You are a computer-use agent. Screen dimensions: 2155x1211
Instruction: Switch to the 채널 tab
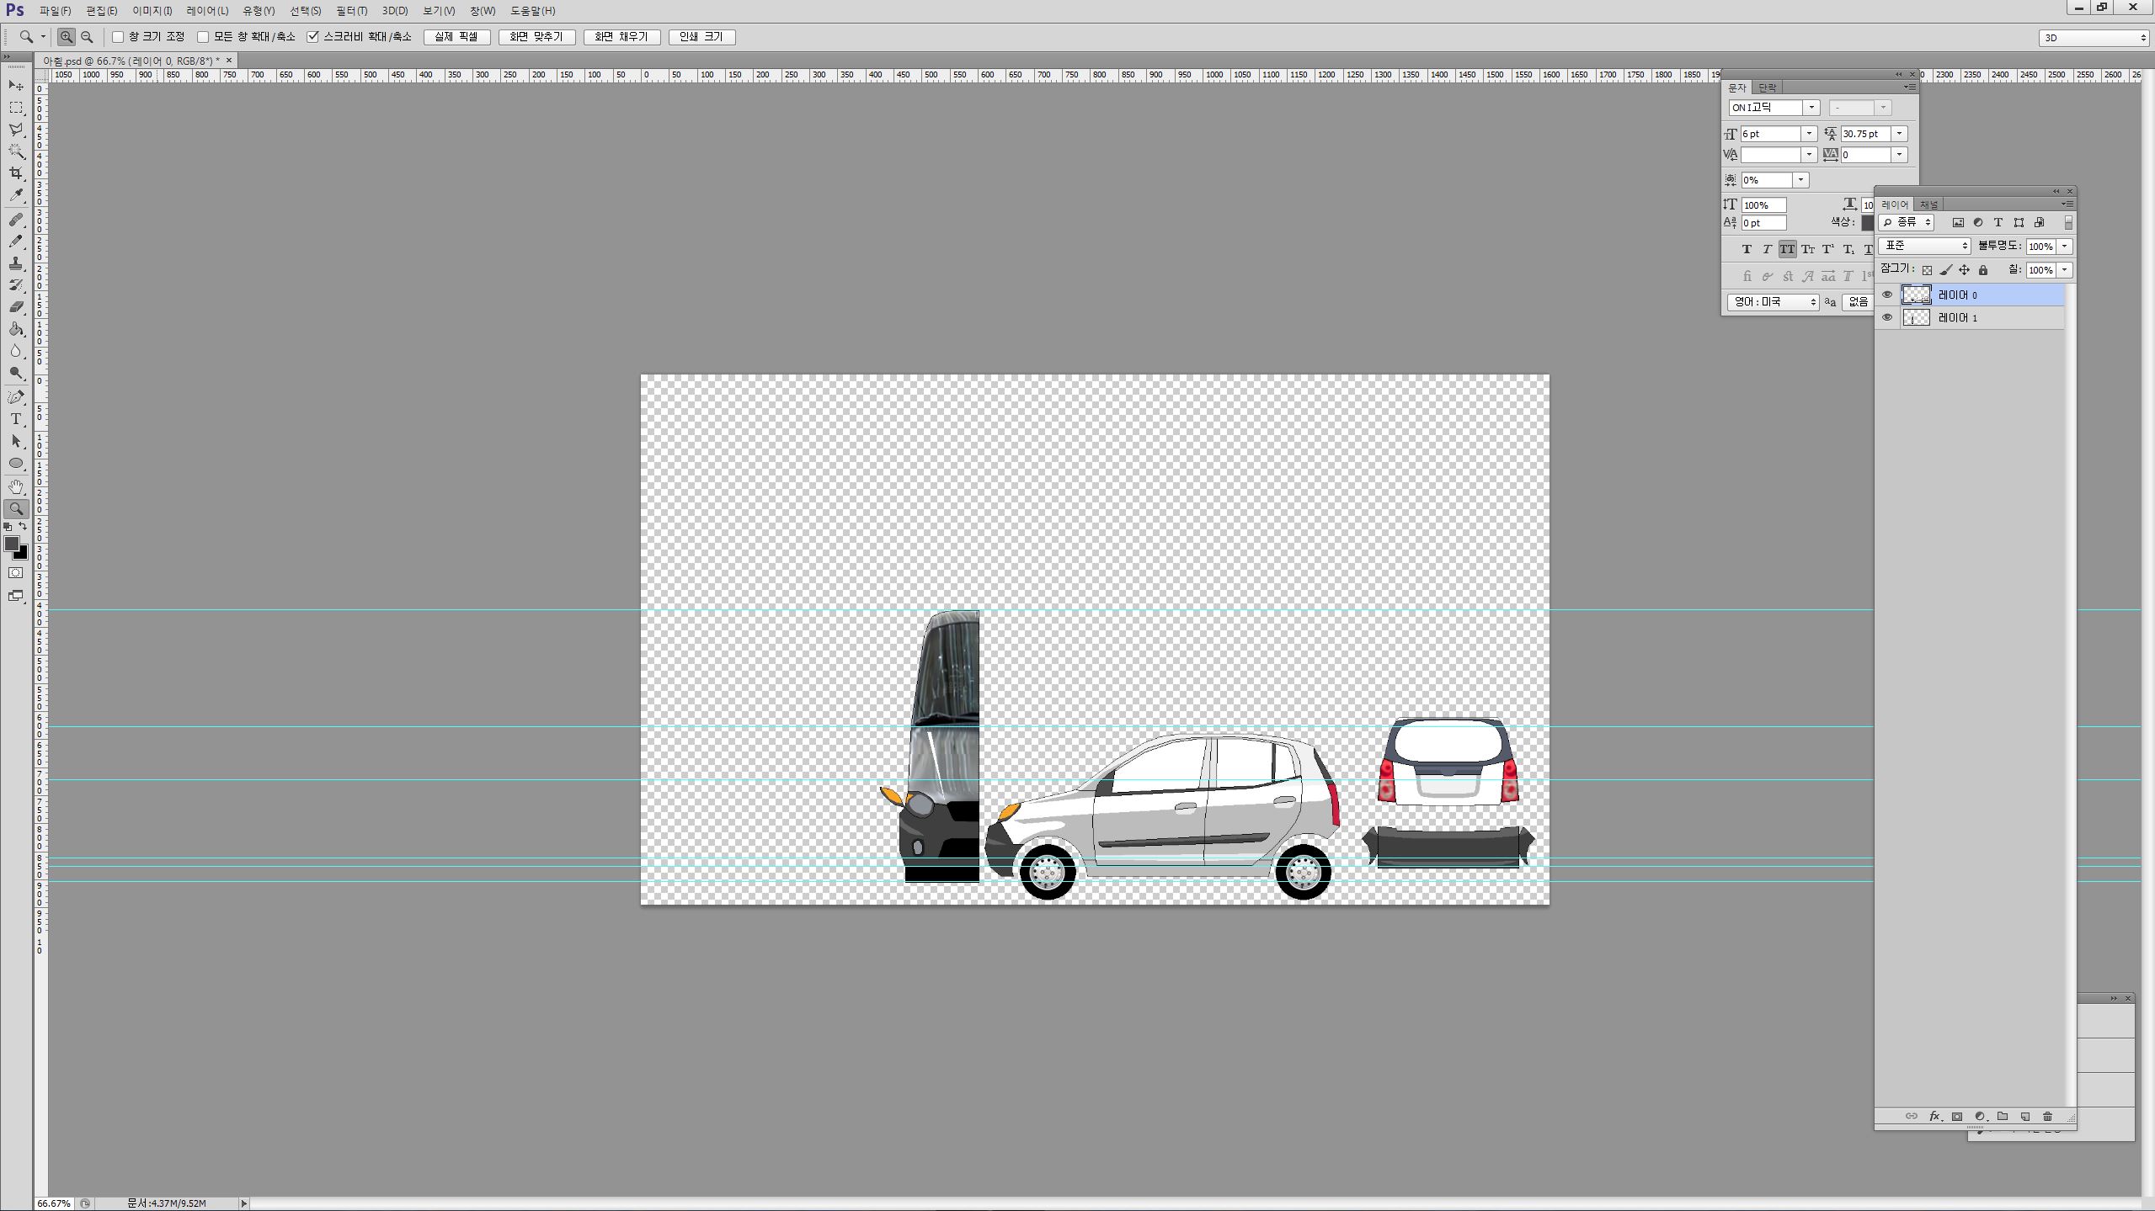(x=1928, y=204)
